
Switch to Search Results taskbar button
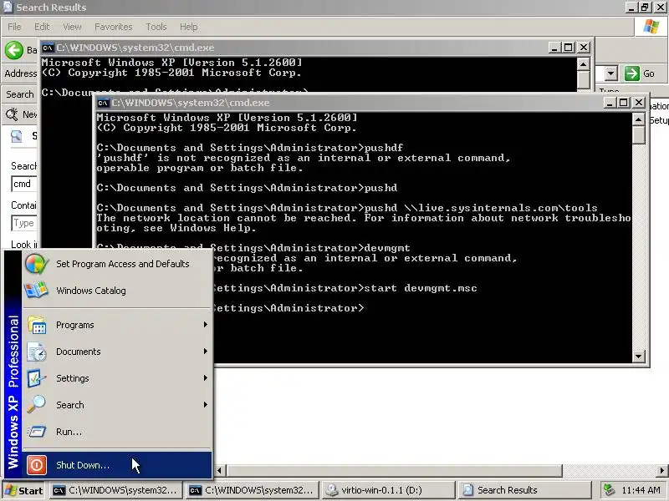tap(524, 490)
